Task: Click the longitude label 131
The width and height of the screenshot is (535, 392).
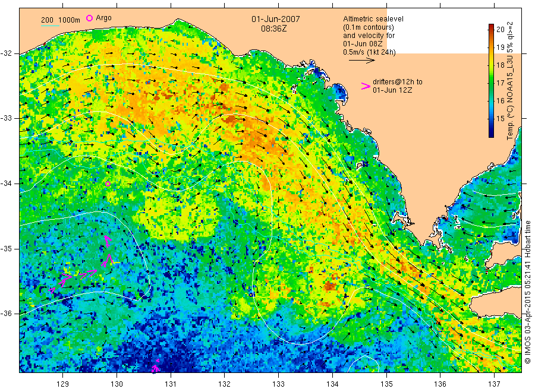Action: [171, 384]
